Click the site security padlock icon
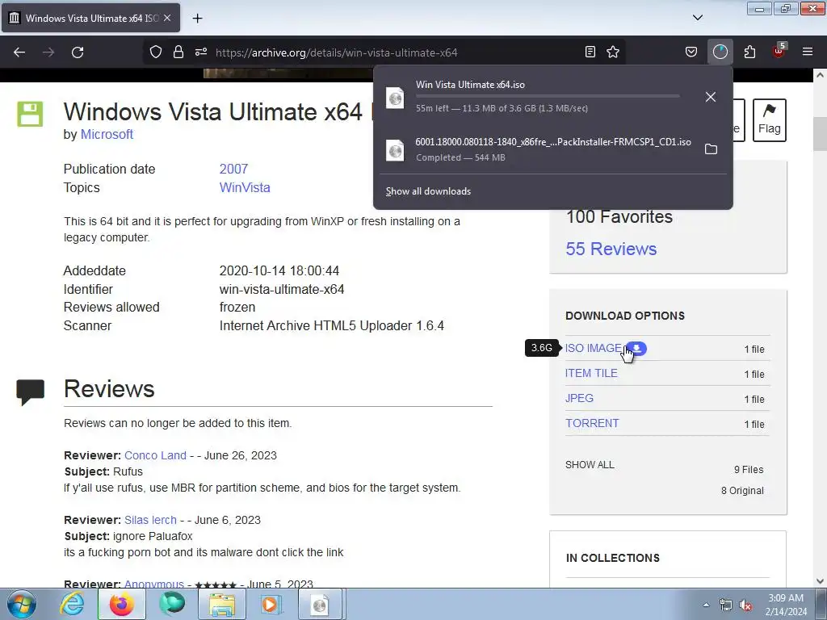The height and width of the screenshot is (620, 827). [x=178, y=52]
